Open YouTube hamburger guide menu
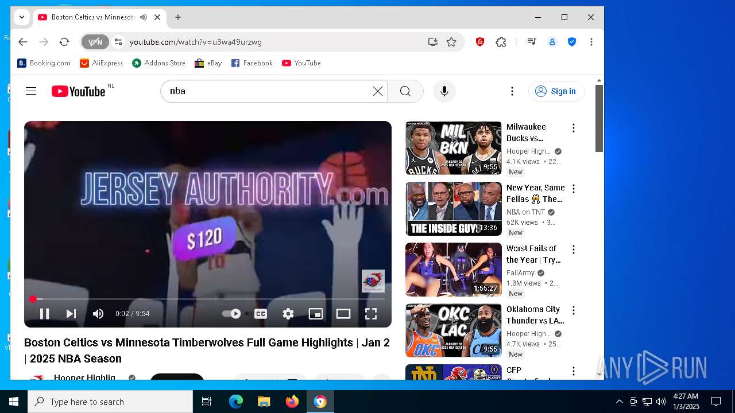This screenshot has width=735, height=413. (x=31, y=91)
